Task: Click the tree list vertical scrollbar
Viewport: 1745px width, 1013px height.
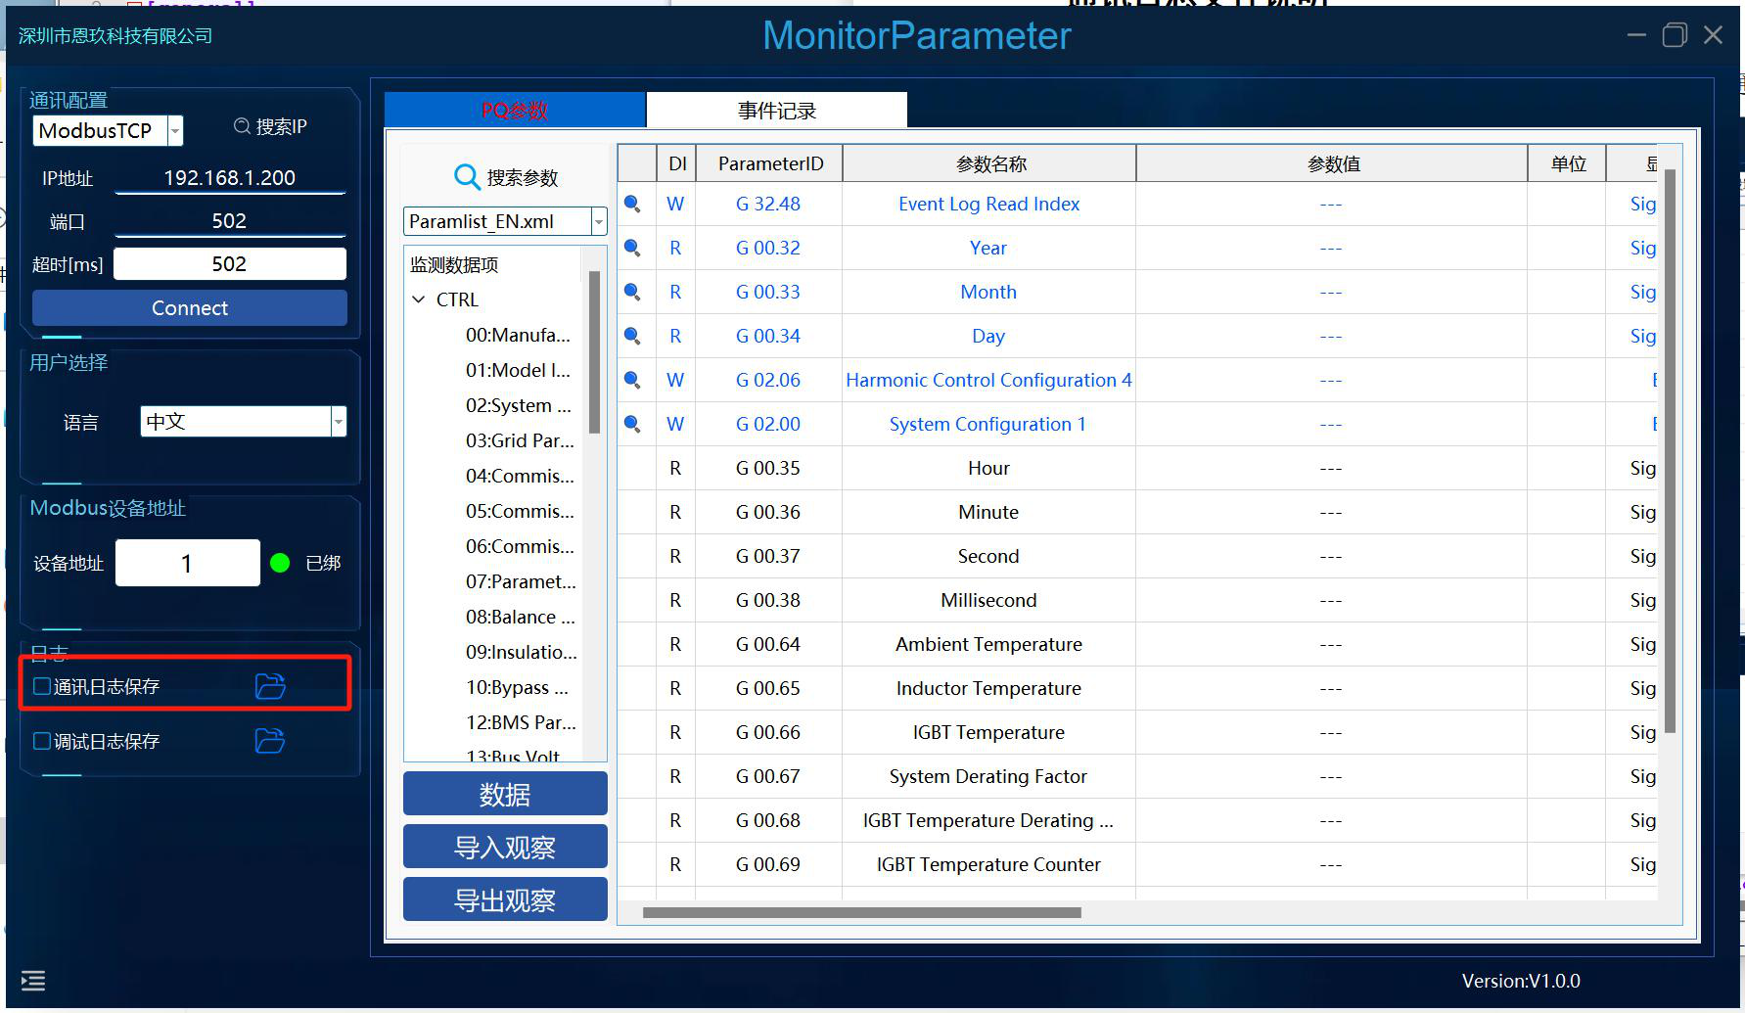Action: [x=594, y=352]
